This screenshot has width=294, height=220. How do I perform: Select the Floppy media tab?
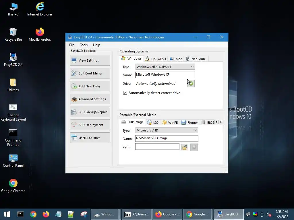coord(189,123)
